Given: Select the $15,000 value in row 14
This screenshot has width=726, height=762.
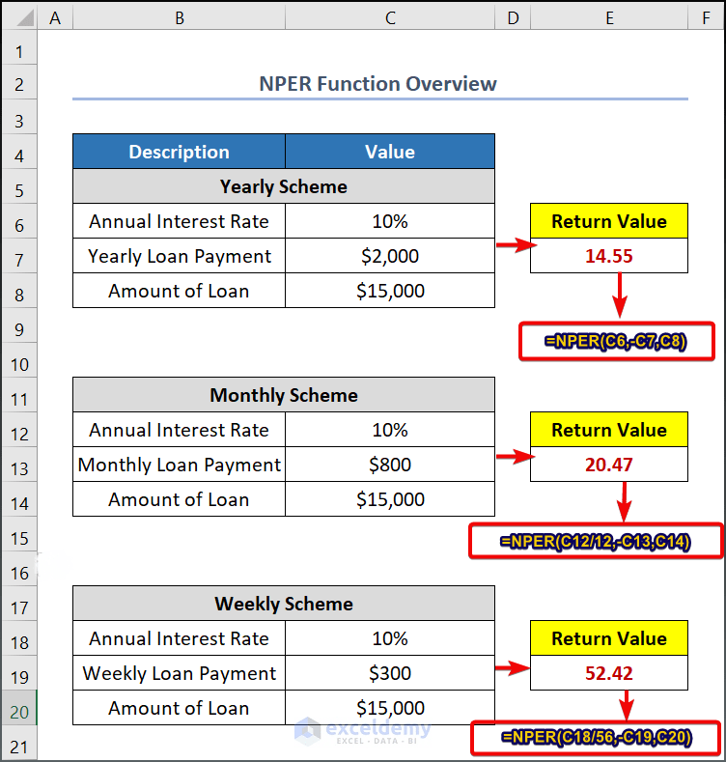Looking at the screenshot, I should coord(390,499).
